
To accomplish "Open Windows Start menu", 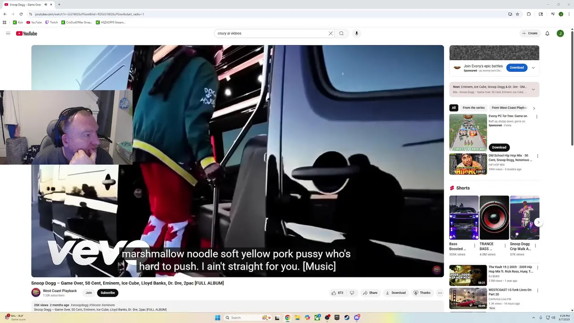I will [x=217, y=318].
